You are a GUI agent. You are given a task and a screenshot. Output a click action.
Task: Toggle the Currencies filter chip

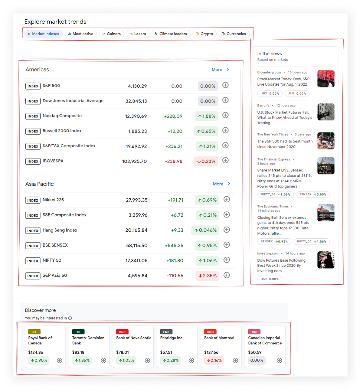(x=234, y=34)
